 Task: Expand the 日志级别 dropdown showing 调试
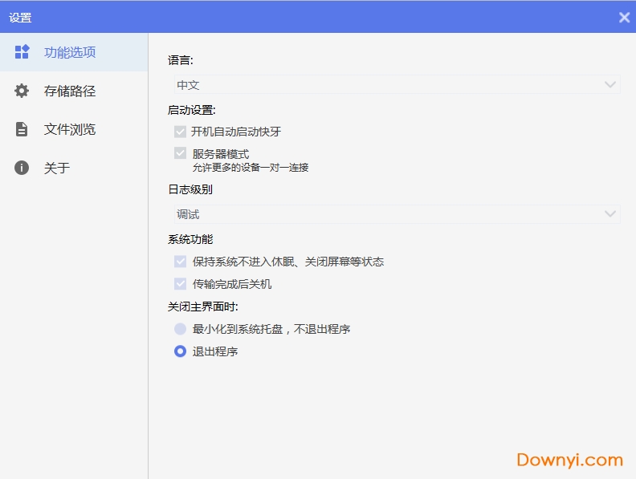(x=393, y=214)
